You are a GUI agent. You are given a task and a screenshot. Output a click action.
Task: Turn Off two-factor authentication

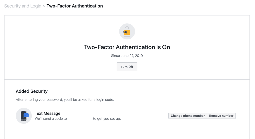click(x=127, y=67)
